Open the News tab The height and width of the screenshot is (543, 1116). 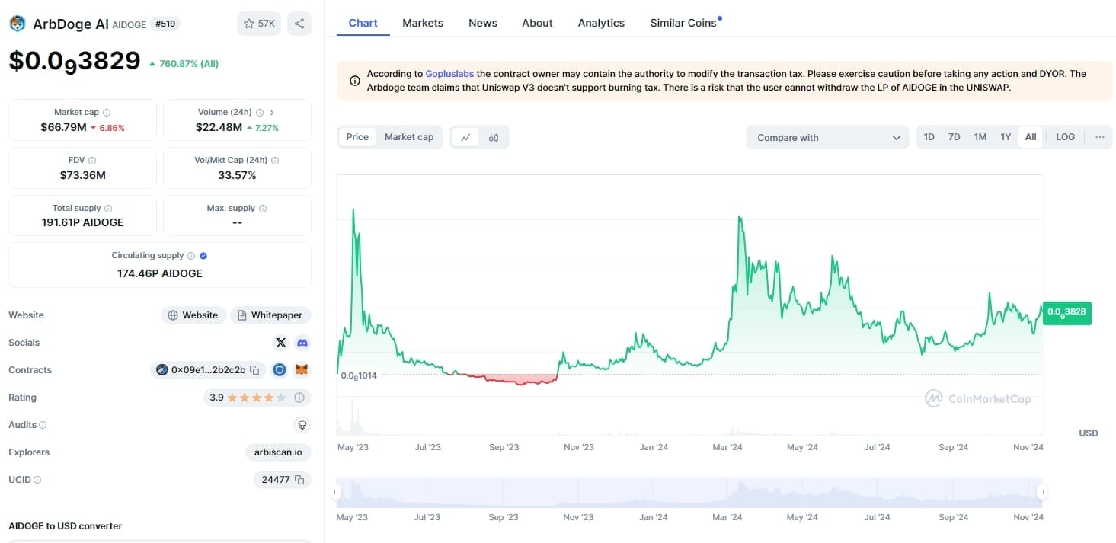coord(483,23)
